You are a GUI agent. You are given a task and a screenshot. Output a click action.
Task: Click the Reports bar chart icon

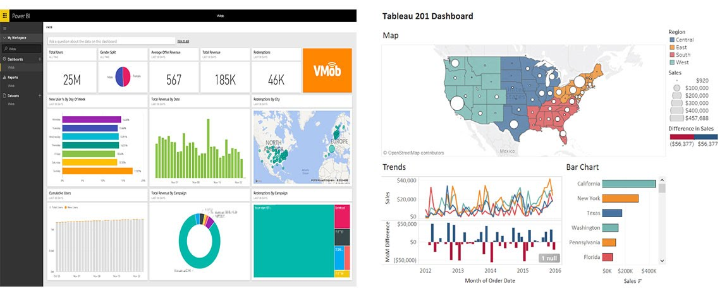(x=4, y=78)
